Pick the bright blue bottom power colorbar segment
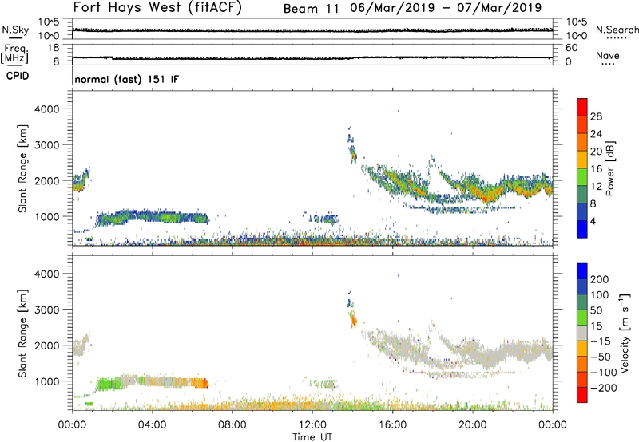Image resolution: width=639 pixels, height=442 pixels. 582,229
